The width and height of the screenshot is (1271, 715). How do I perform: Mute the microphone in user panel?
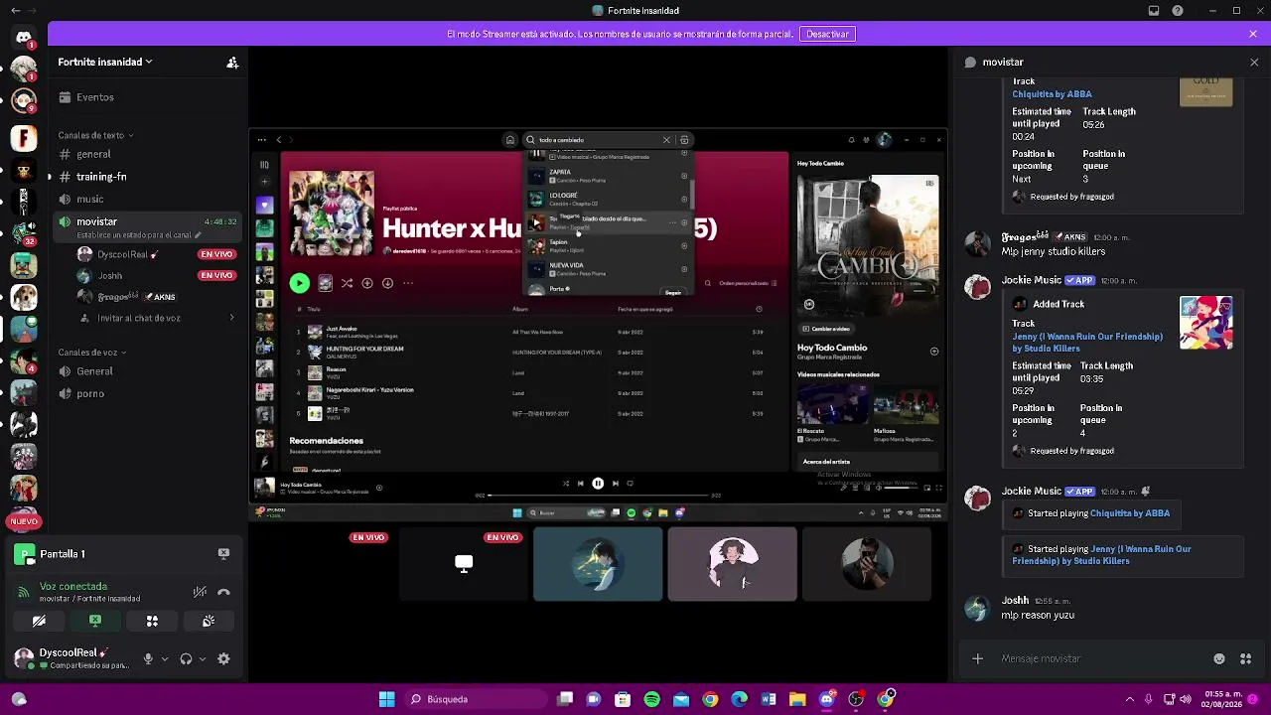coord(148,658)
